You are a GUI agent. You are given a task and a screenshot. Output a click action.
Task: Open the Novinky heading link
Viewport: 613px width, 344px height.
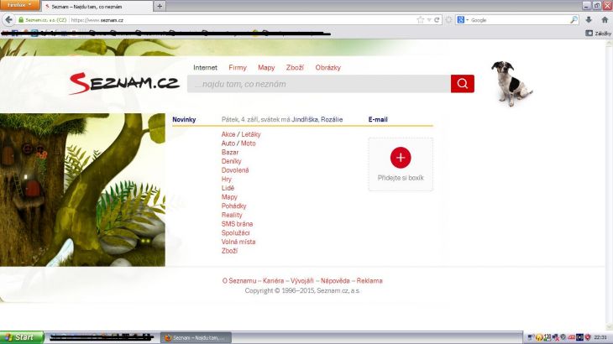(184, 119)
